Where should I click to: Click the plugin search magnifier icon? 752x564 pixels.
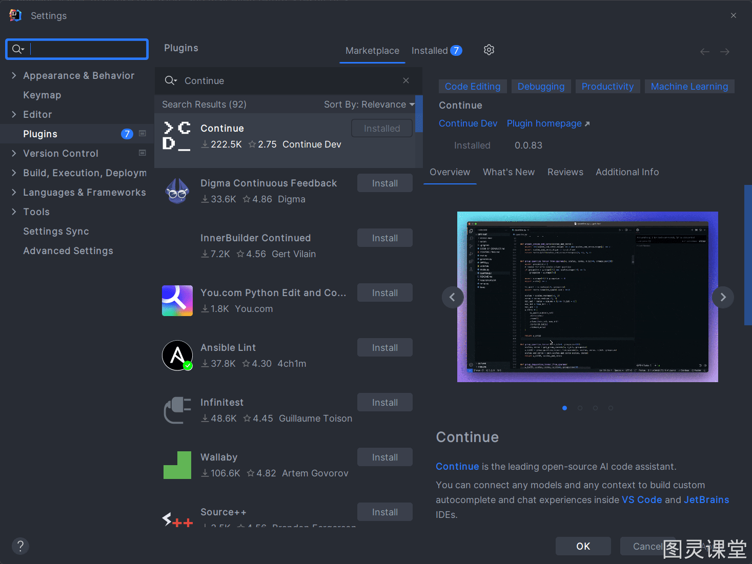pyautogui.click(x=171, y=80)
